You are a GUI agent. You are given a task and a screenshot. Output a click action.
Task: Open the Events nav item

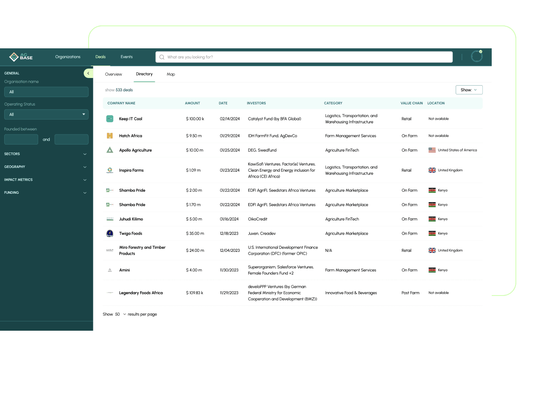pyautogui.click(x=126, y=57)
